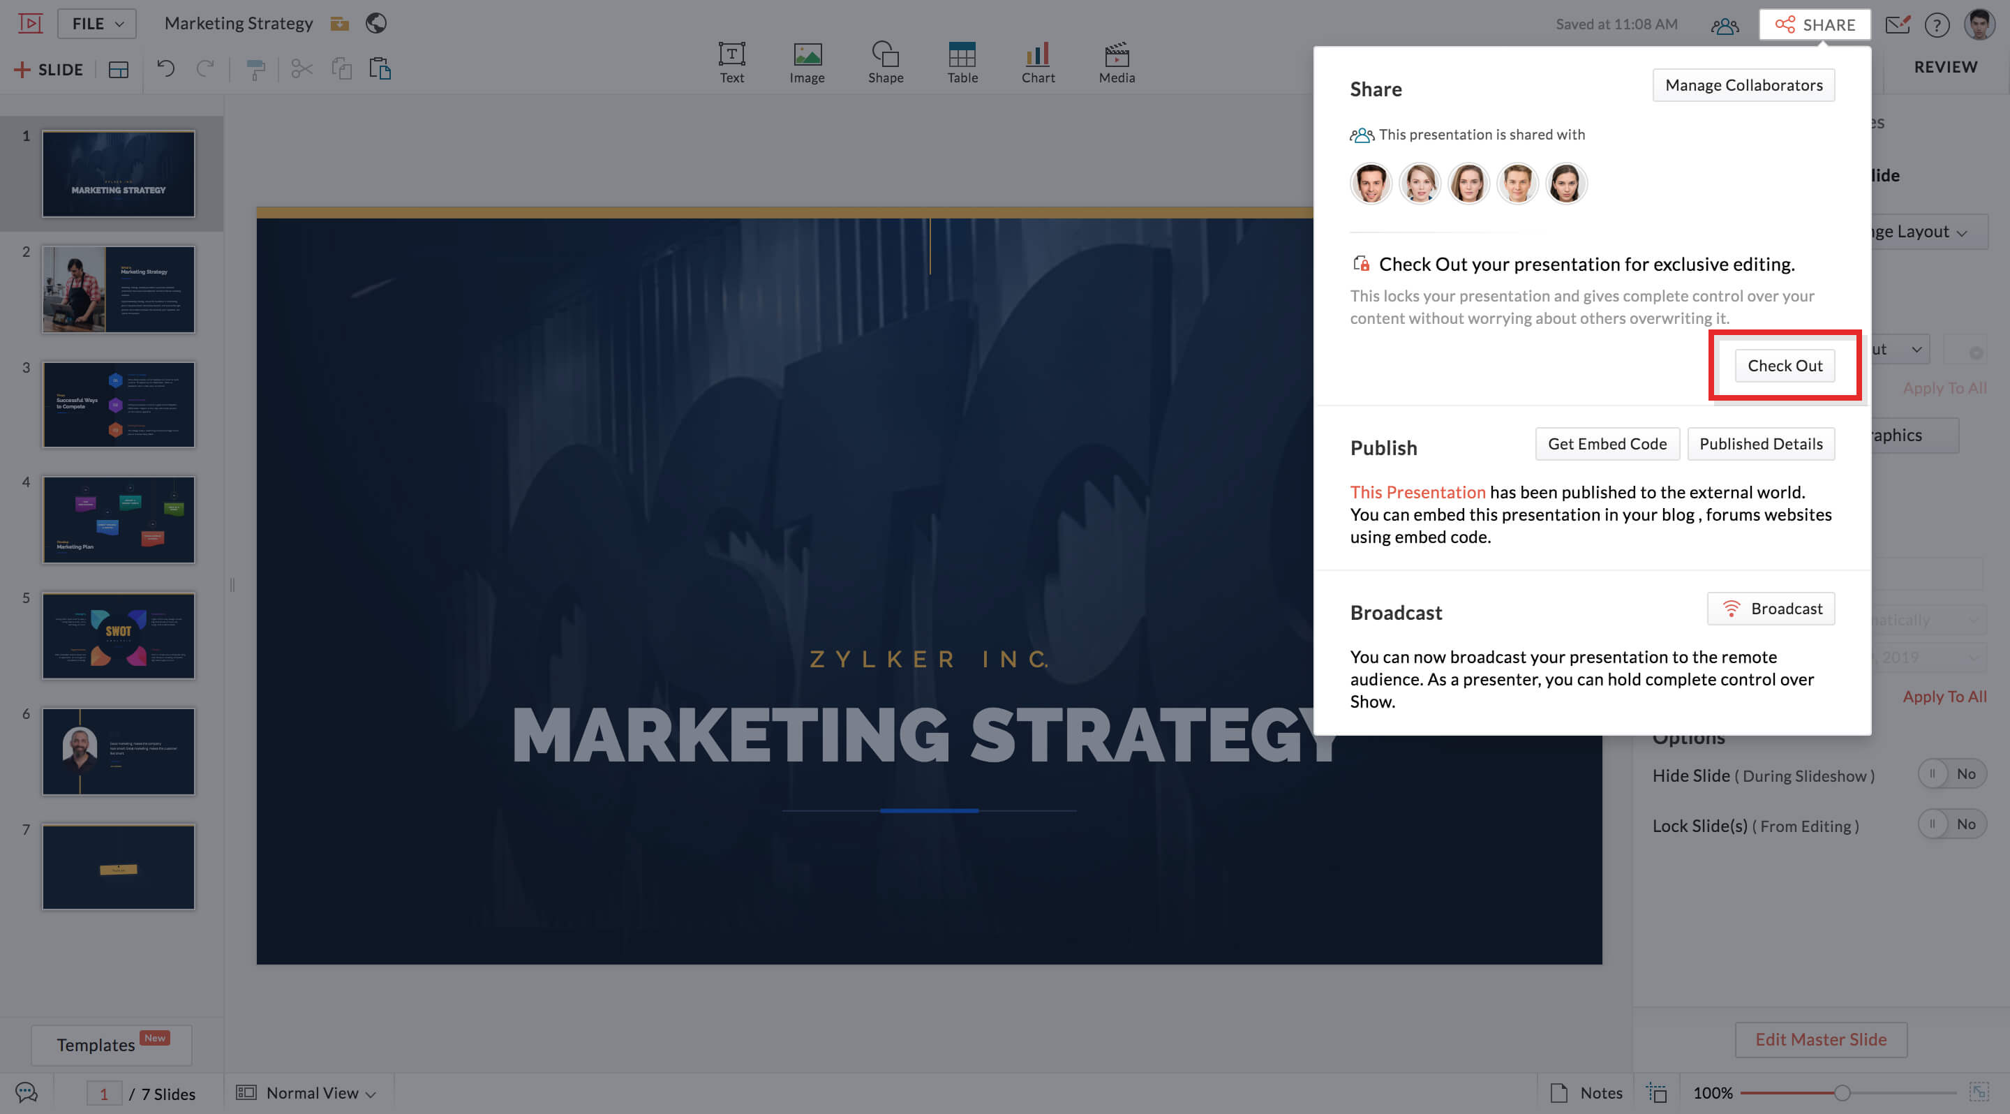Click the Scissors cut icon
The height and width of the screenshot is (1114, 2010).
click(x=301, y=68)
